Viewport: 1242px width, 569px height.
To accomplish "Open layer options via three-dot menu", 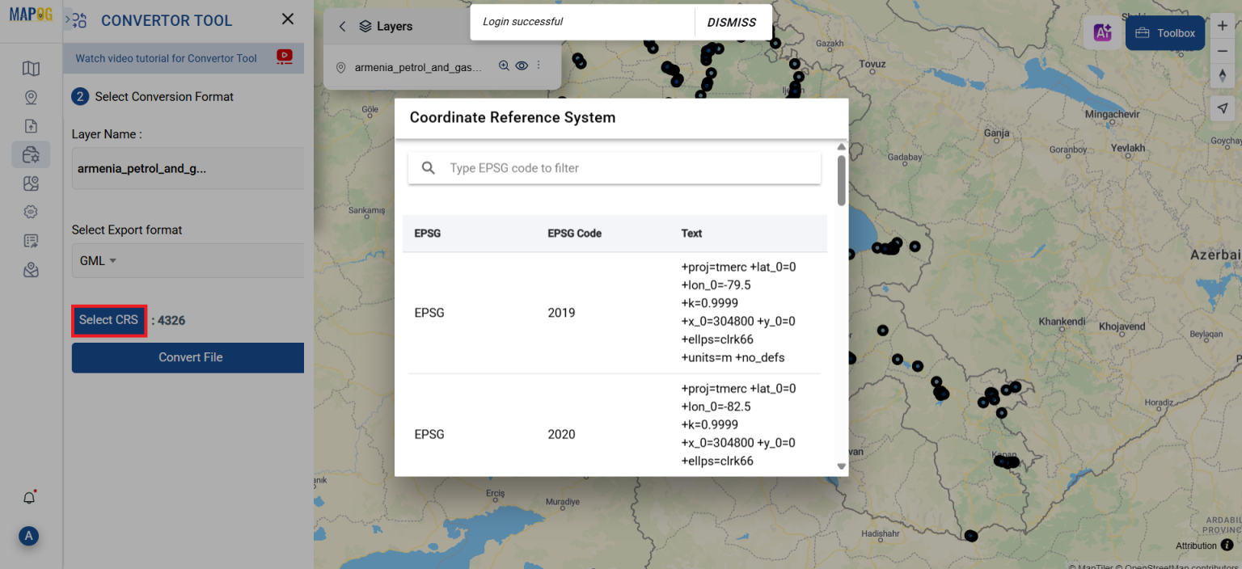I will coord(539,65).
